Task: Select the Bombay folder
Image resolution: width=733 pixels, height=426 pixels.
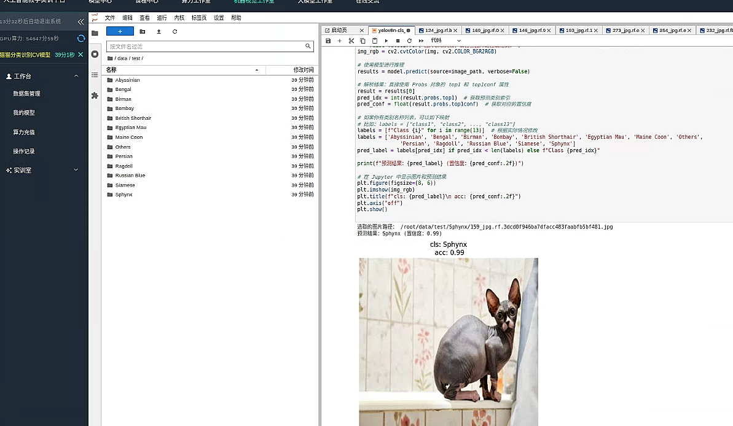Action: tap(210, 109)
